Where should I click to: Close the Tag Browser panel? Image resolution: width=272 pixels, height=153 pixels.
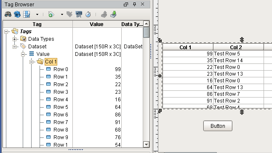142,4
